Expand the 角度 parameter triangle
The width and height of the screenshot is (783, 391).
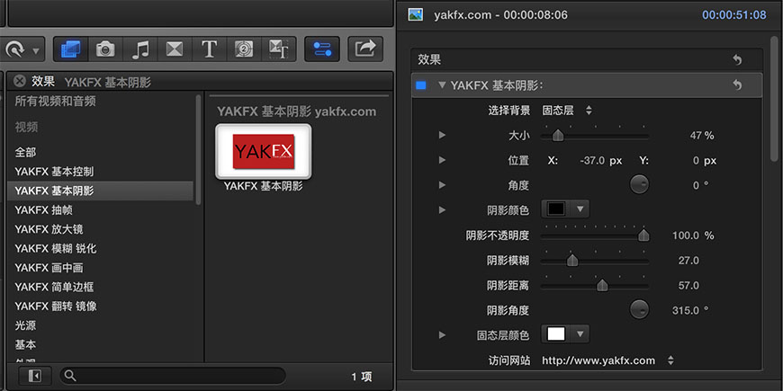click(x=442, y=185)
